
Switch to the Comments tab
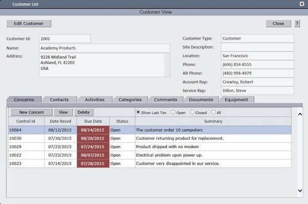tap(166, 100)
